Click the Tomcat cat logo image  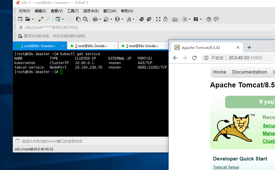click(234, 128)
